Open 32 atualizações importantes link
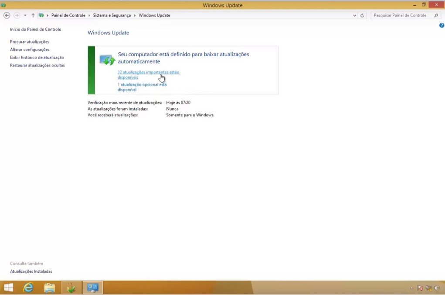445x295 pixels. point(149,75)
